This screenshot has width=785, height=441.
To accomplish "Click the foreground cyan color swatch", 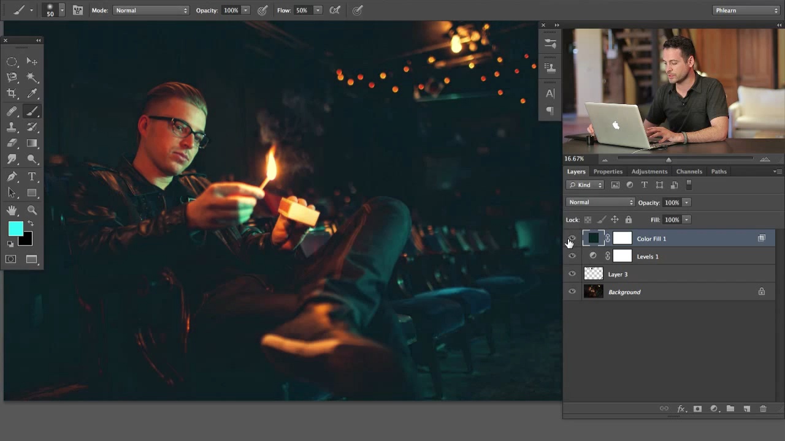I will [x=15, y=228].
